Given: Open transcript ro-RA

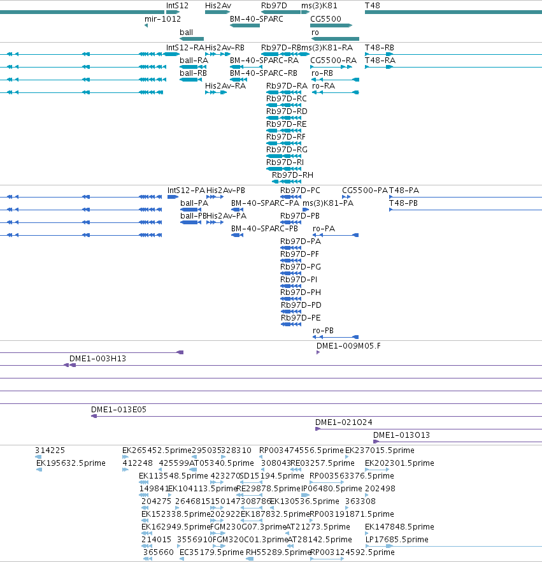Looking at the screenshot, I should tap(324, 86).
